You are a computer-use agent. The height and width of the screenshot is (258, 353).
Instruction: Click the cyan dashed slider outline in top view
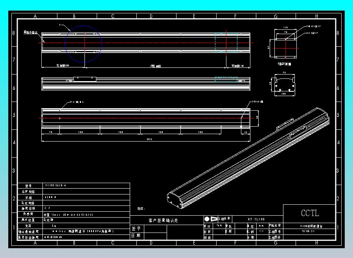[x=226, y=43]
